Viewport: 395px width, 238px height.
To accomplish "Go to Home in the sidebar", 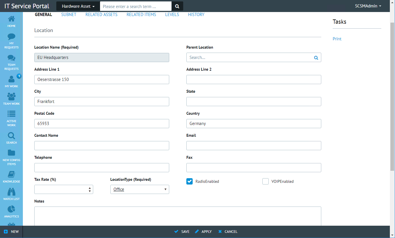I will (x=11, y=21).
